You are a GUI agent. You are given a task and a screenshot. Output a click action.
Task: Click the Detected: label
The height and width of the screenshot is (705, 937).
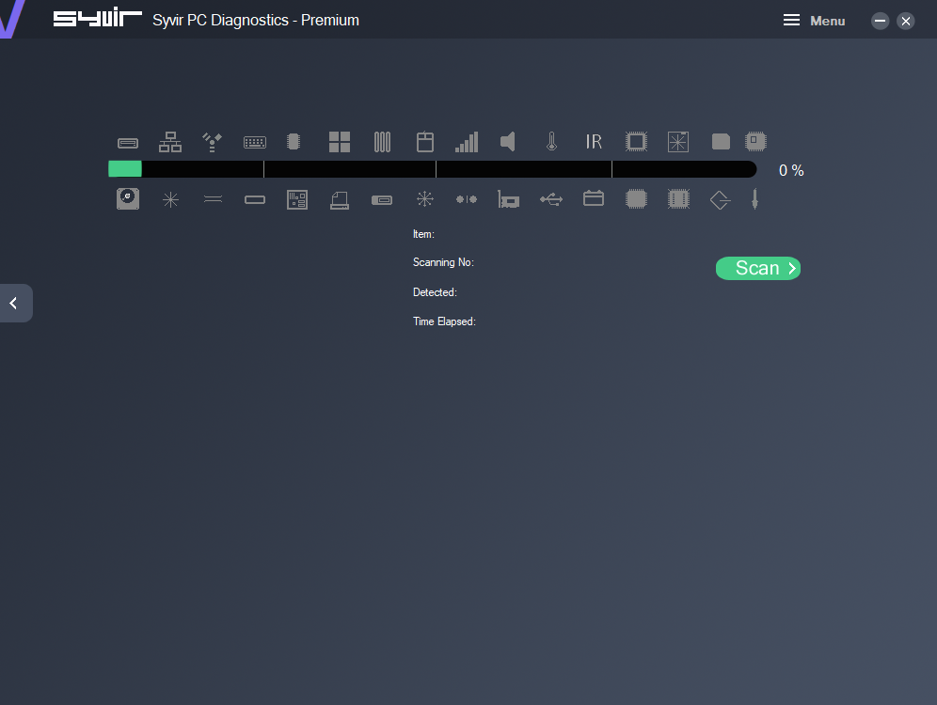click(435, 292)
